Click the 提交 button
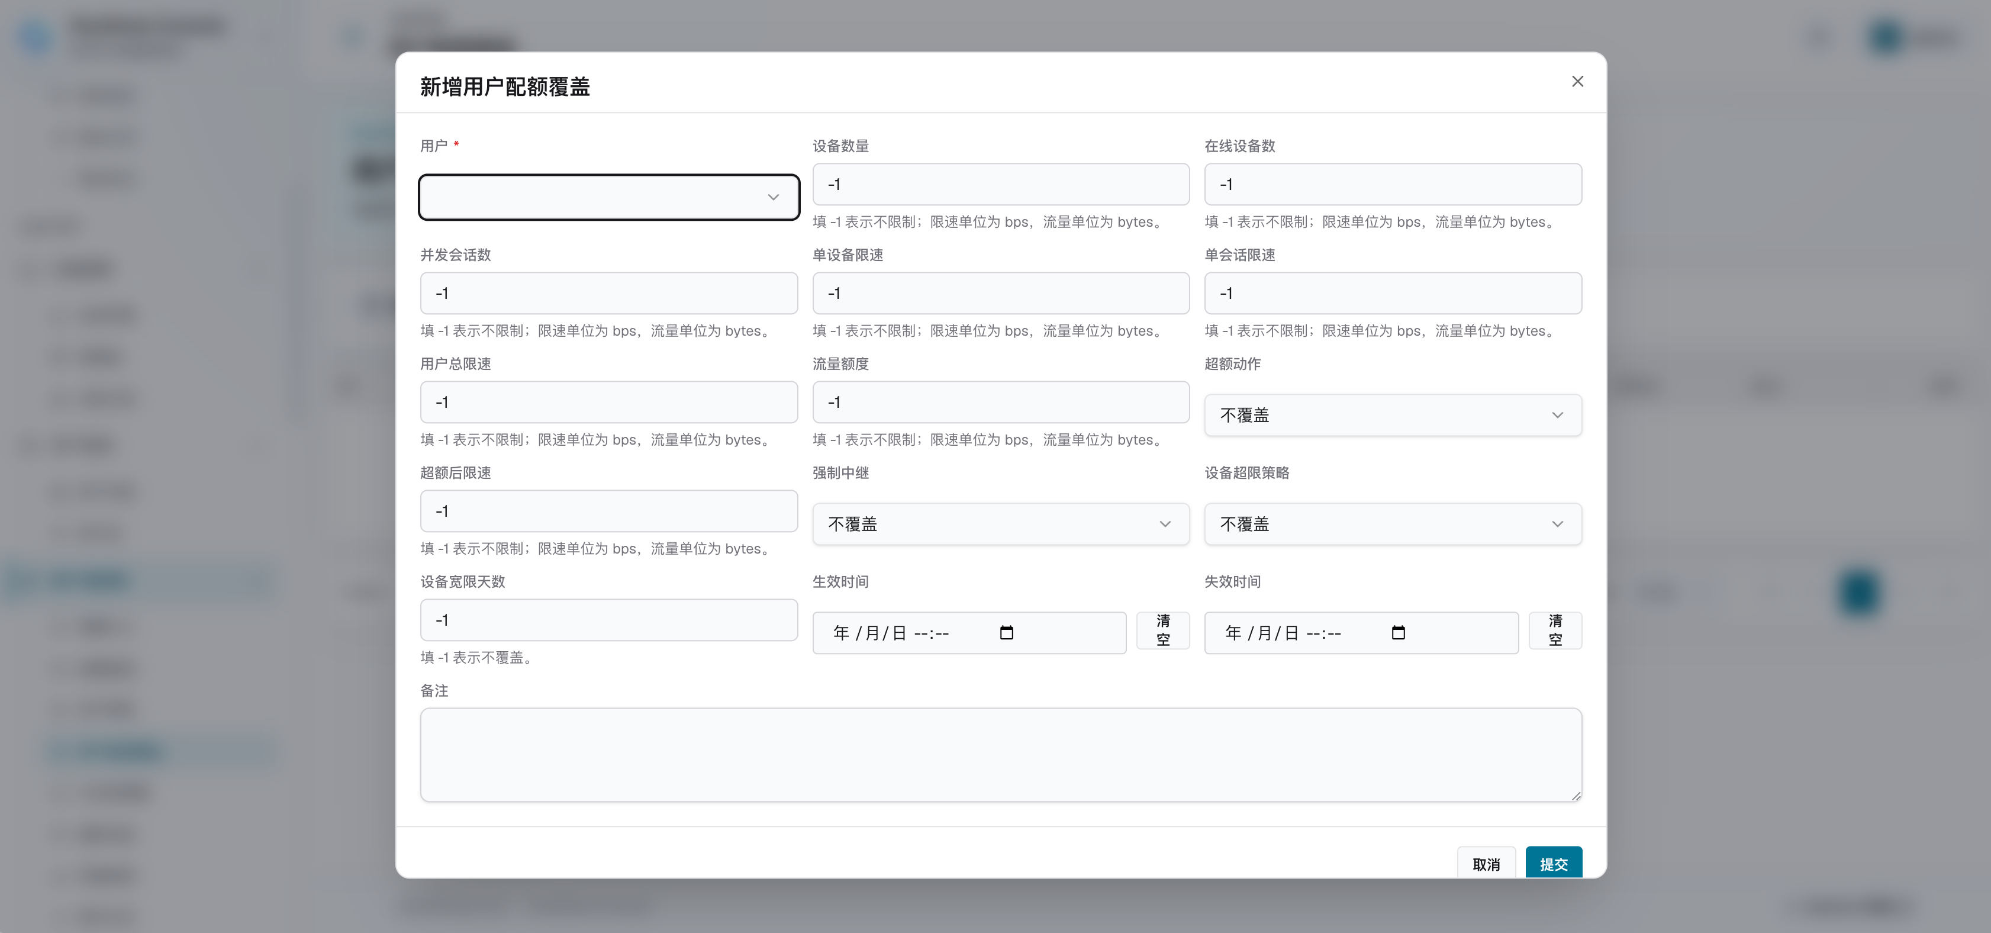1991x933 pixels. point(1554,863)
